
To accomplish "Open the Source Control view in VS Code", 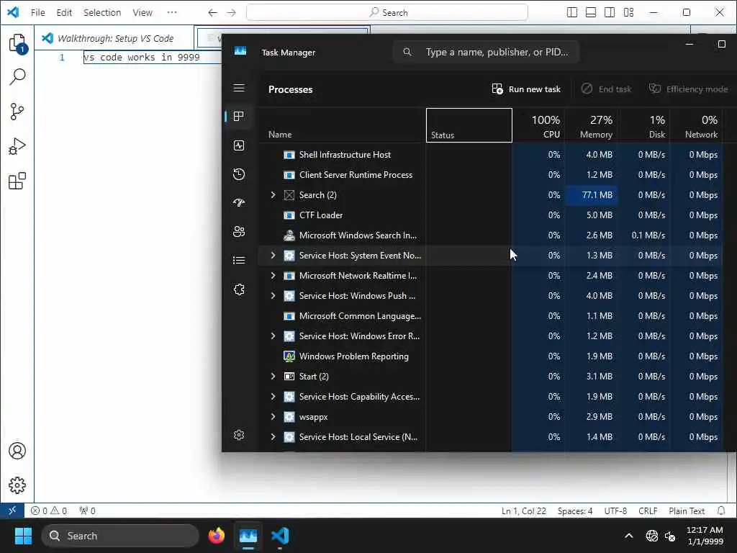I will [17, 112].
